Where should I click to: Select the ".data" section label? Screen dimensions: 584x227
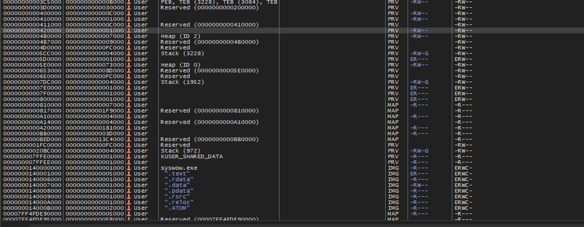(177, 185)
